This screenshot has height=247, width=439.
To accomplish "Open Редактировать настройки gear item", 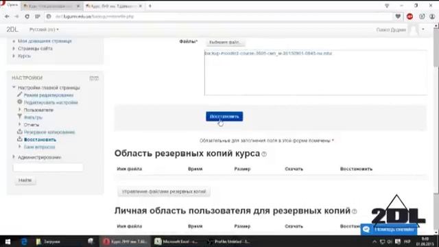I will 51,102.
